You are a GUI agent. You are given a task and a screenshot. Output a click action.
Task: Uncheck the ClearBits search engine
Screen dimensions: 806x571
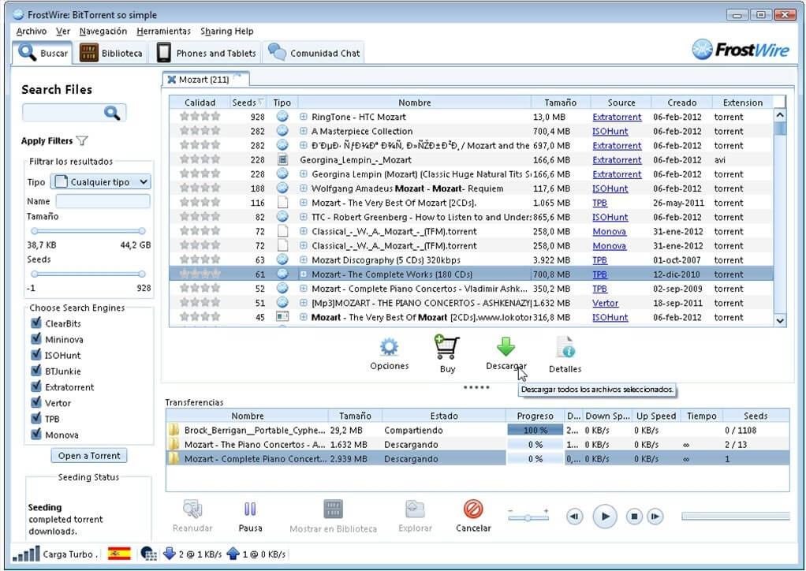tap(35, 323)
